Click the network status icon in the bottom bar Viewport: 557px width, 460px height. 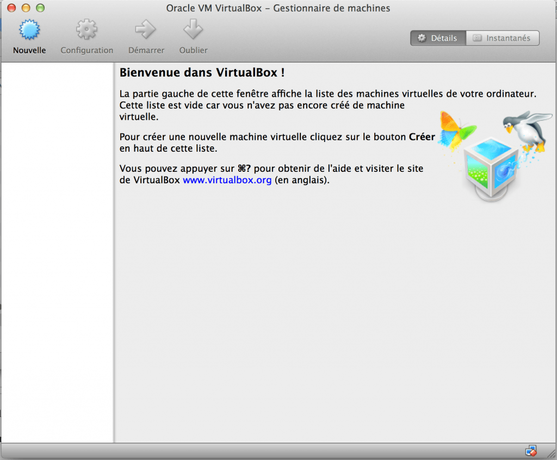pos(531,450)
